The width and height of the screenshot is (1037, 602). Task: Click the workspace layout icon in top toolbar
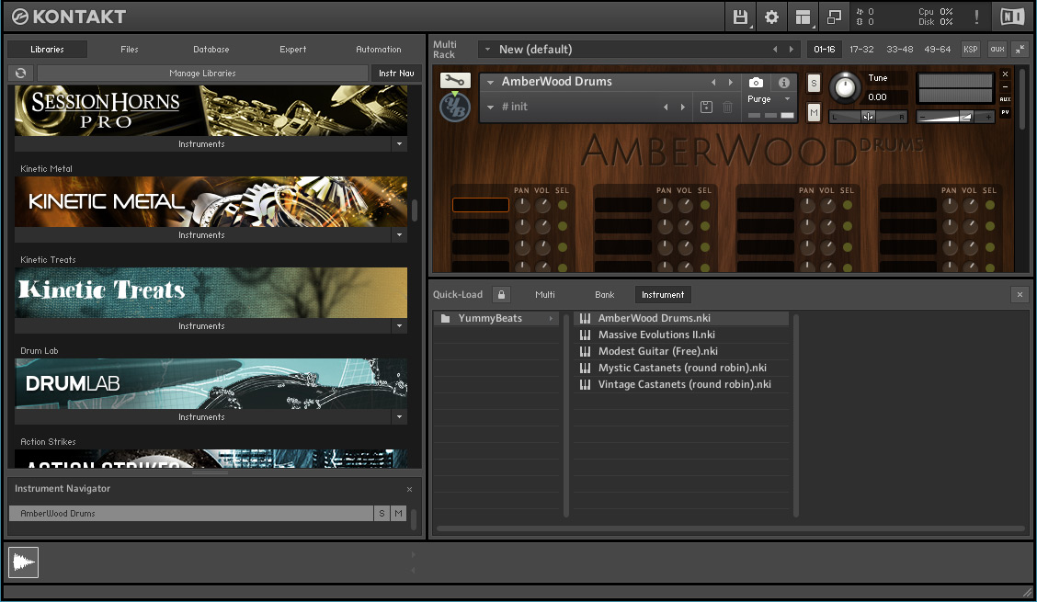803,17
